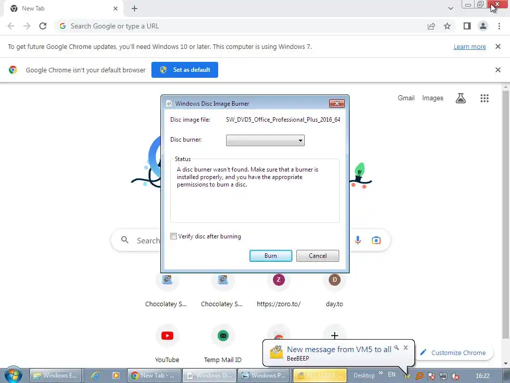The height and width of the screenshot is (383, 510).
Task: Bookmark this tab with the star icon
Action: (x=447, y=26)
